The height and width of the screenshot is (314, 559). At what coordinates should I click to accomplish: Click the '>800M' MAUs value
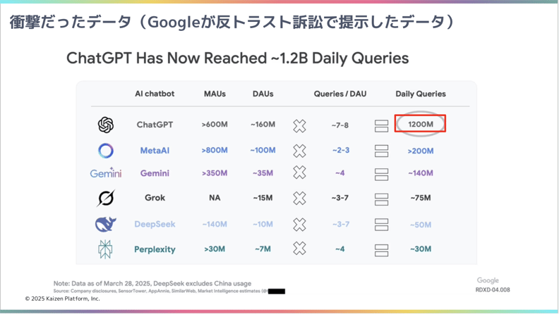215,150
